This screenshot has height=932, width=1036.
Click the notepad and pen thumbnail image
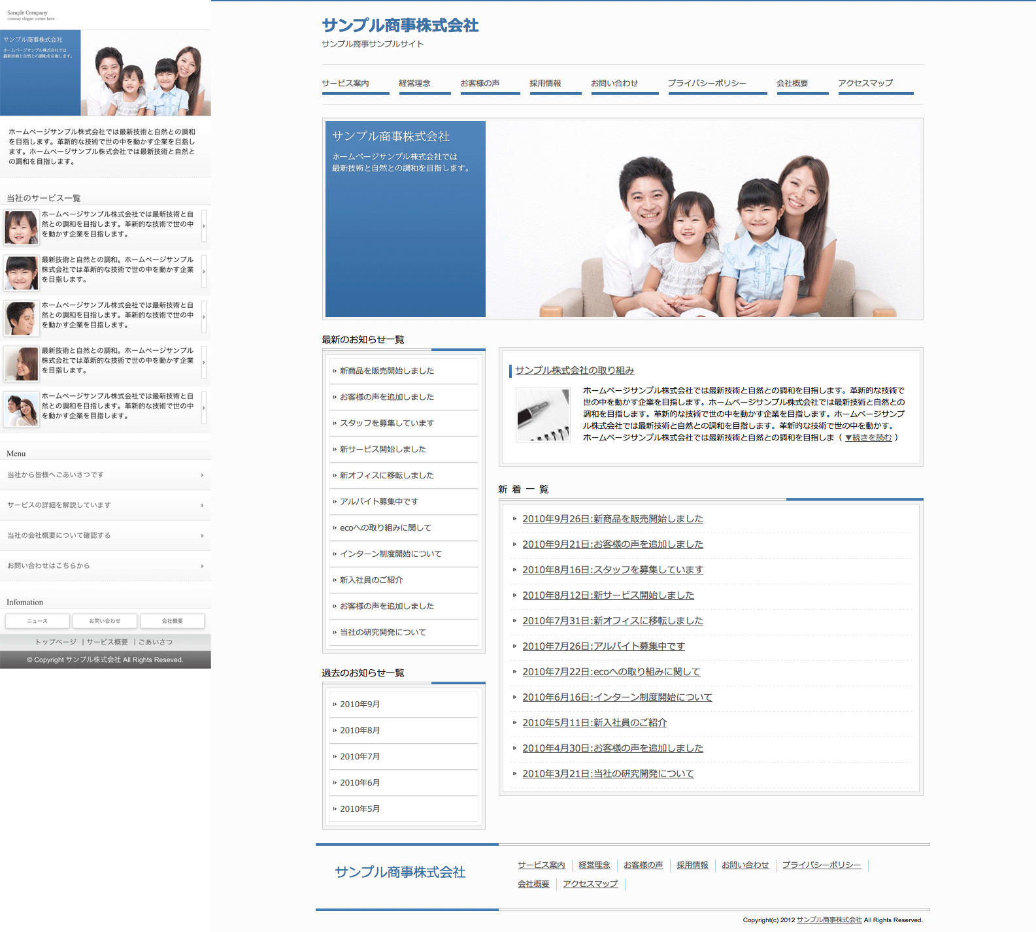[542, 415]
